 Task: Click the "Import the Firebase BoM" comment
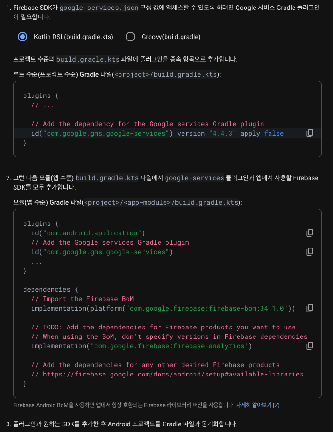pyautogui.click(x=82, y=299)
